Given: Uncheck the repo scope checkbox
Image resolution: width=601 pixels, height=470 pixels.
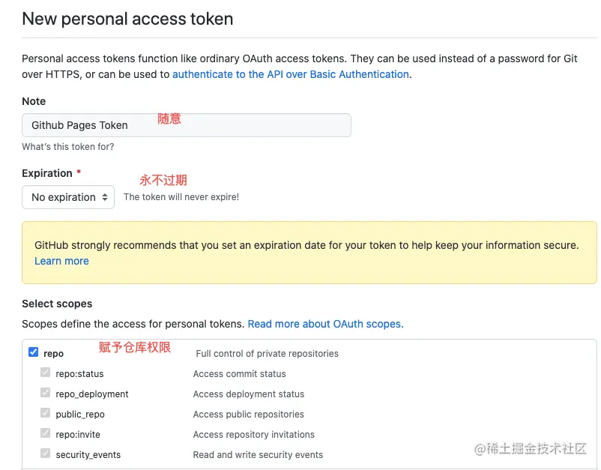Looking at the screenshot, I should [x=33, y=352].
